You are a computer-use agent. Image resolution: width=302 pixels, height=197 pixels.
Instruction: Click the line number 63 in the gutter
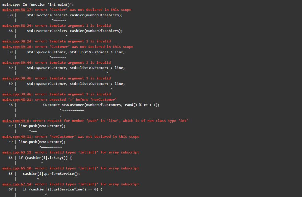pyautogui.click(x=11, y=158)
